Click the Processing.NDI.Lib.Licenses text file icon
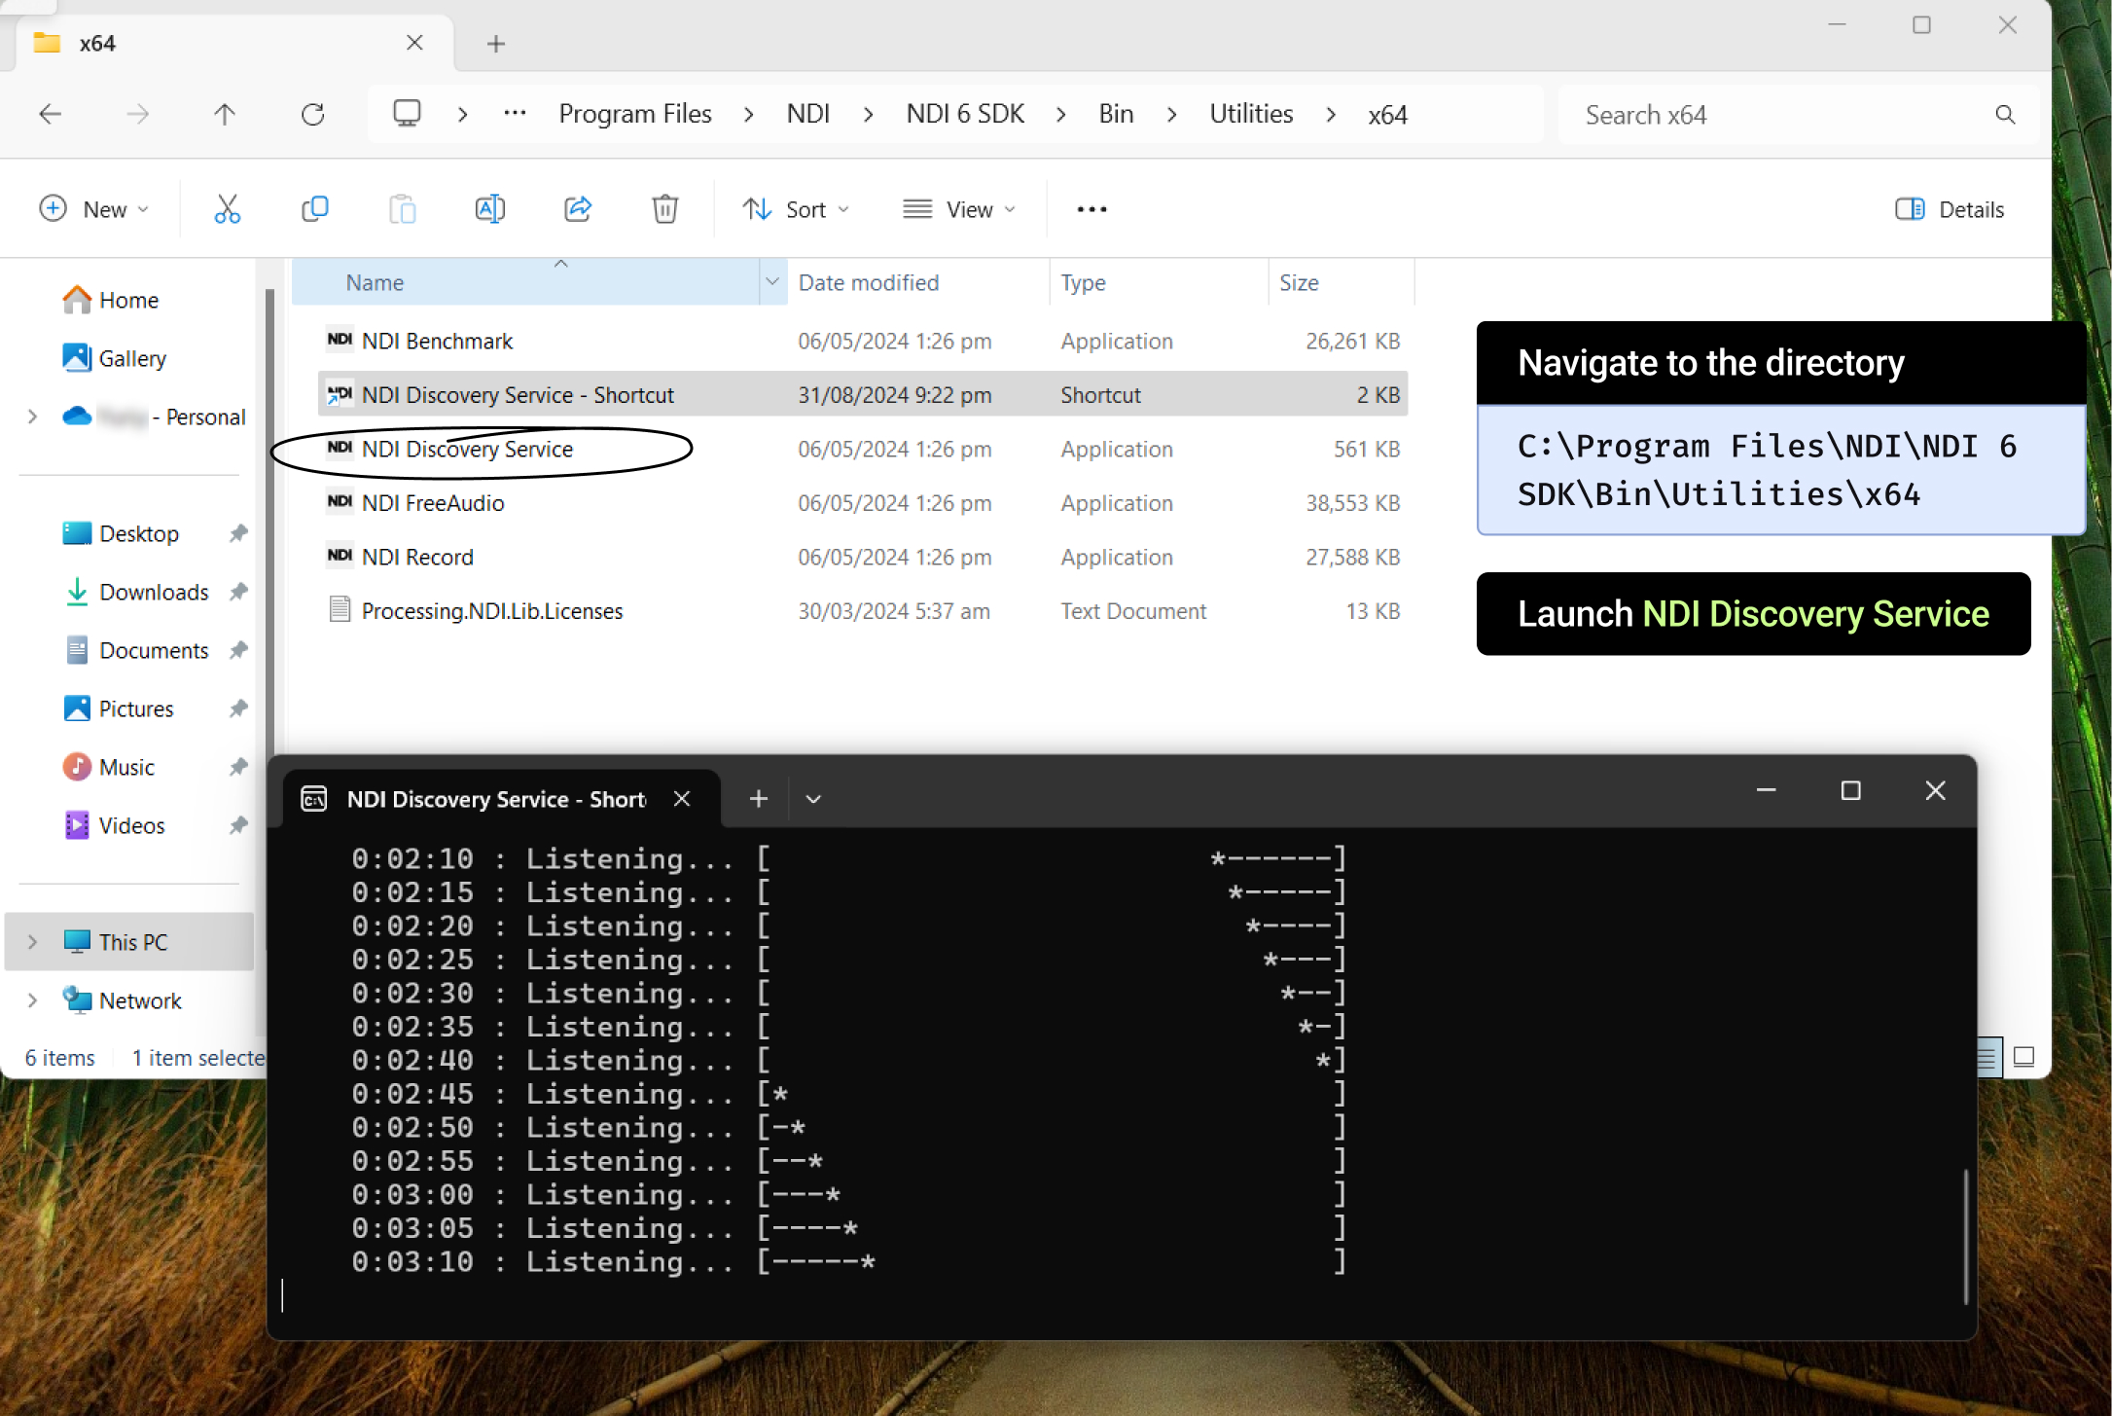This screenshot has width=2112, height=1416. [x=340, y=609]
